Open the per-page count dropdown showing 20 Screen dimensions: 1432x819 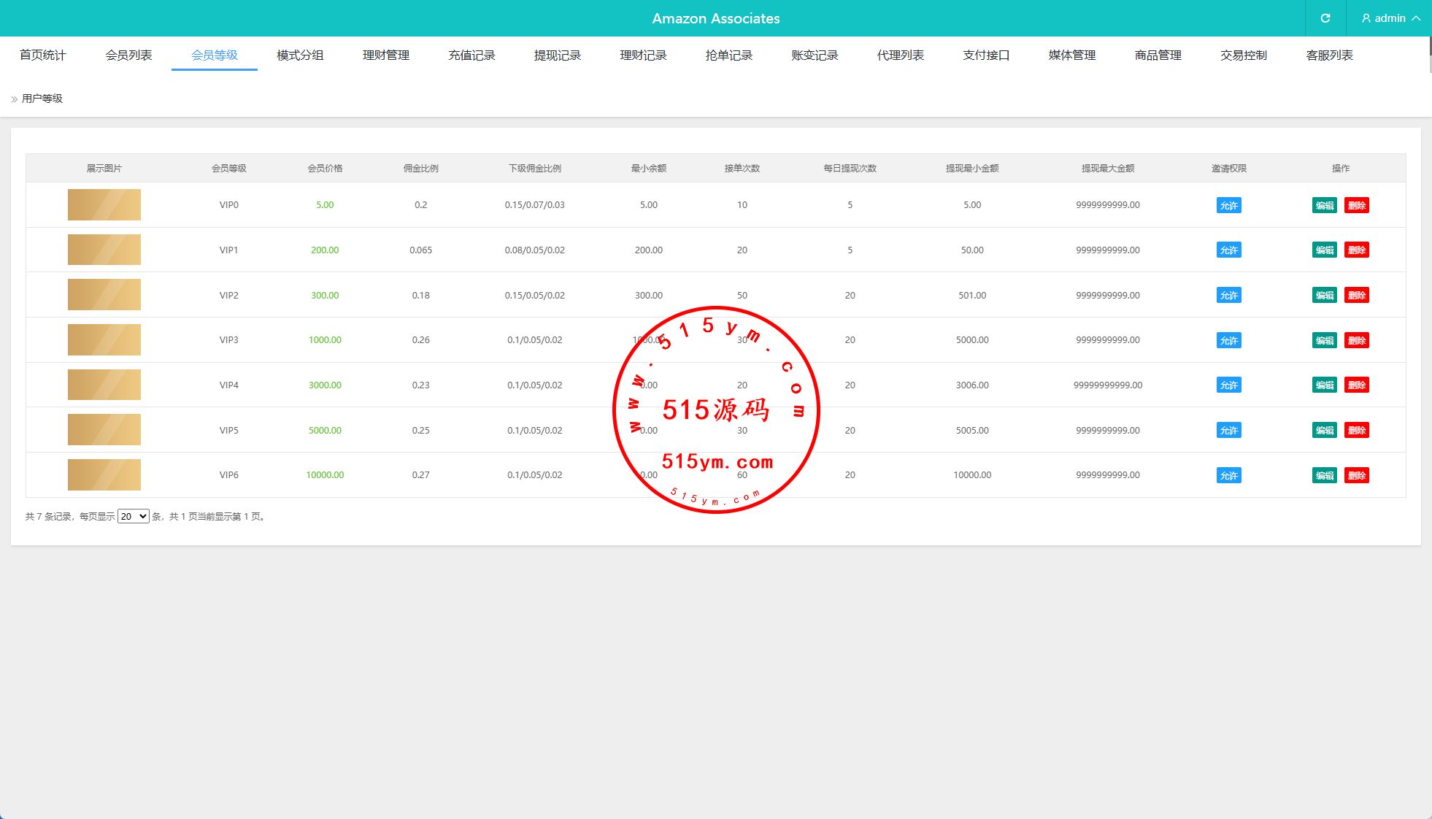[x=134, y=516]
